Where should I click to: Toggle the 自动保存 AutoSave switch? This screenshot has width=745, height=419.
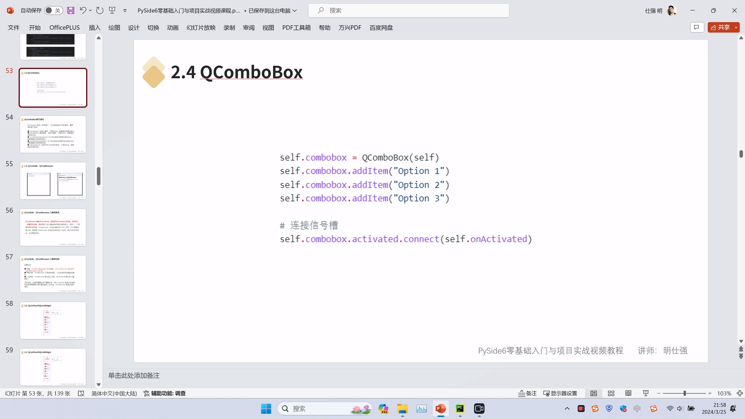[53, 10]
